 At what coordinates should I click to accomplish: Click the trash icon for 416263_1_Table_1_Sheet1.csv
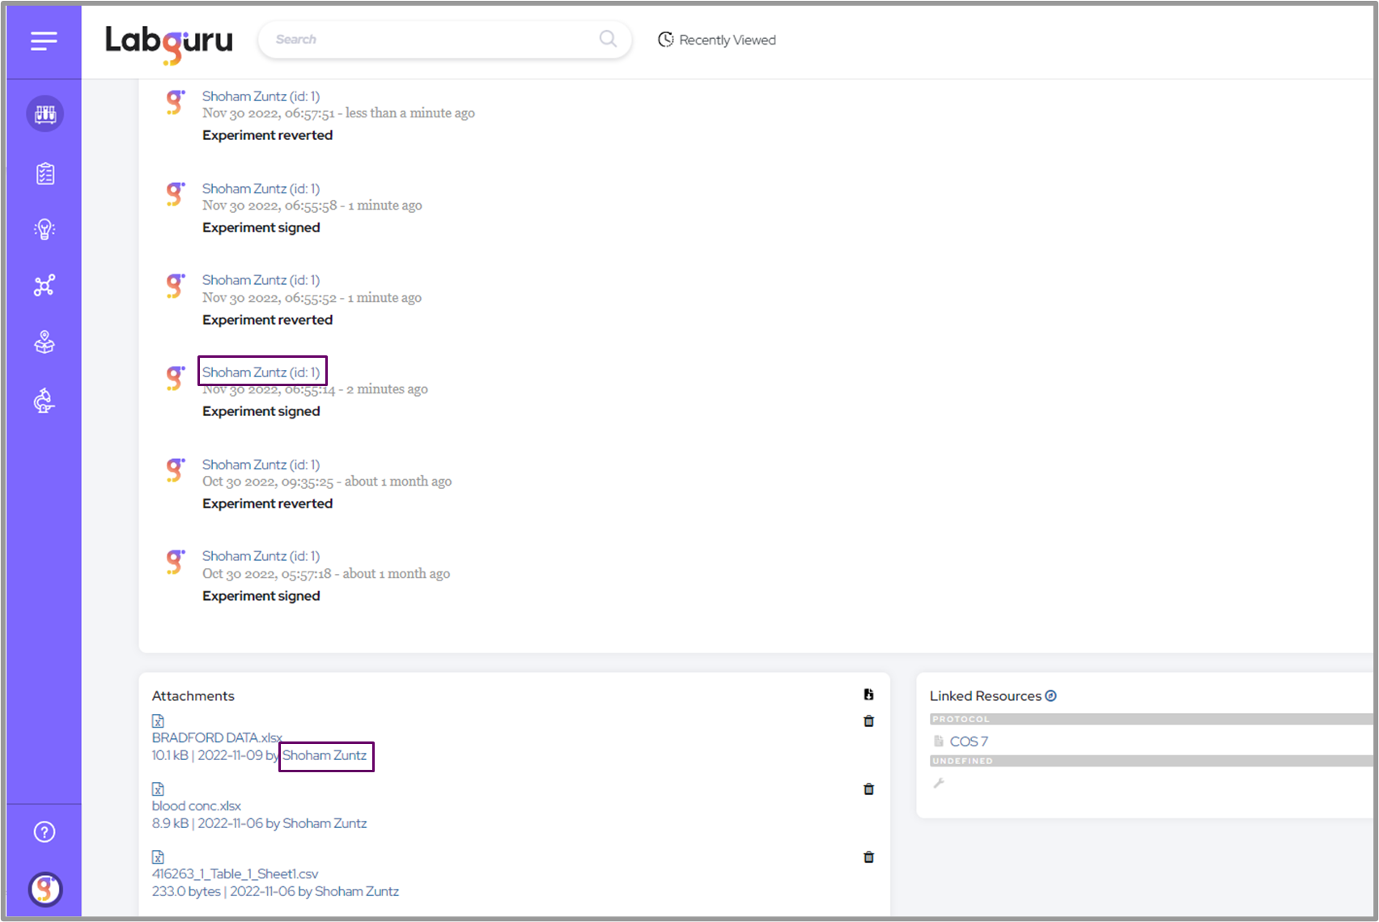click(868, 857)
